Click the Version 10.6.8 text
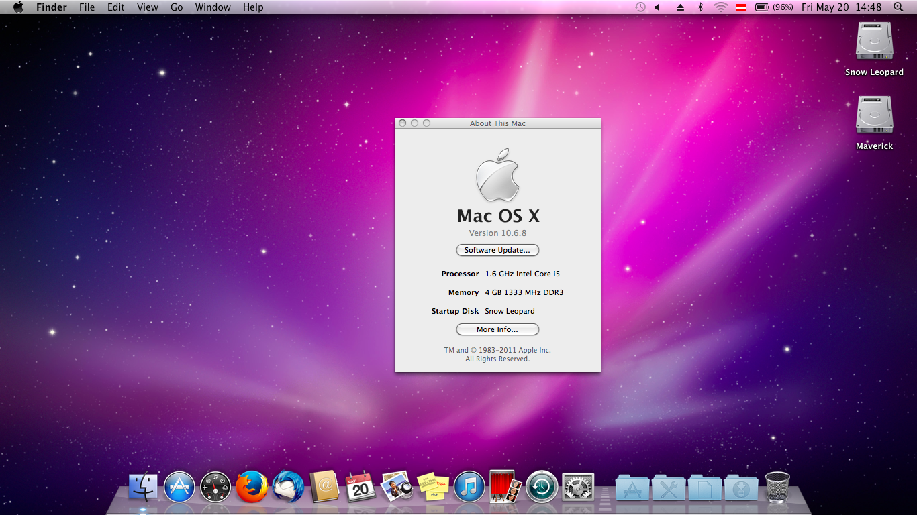The image size is (917, 515). 497,233
